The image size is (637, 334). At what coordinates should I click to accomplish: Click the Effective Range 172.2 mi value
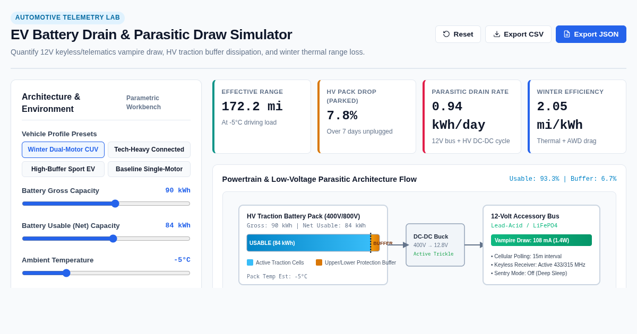(252, 107)
